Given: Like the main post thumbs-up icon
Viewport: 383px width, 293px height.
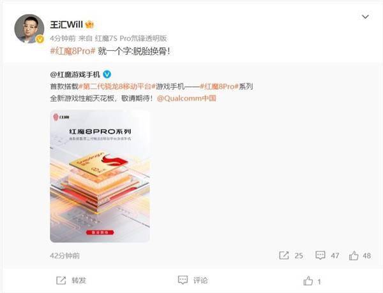Looking at the screenshot, I should click(308, 281).
